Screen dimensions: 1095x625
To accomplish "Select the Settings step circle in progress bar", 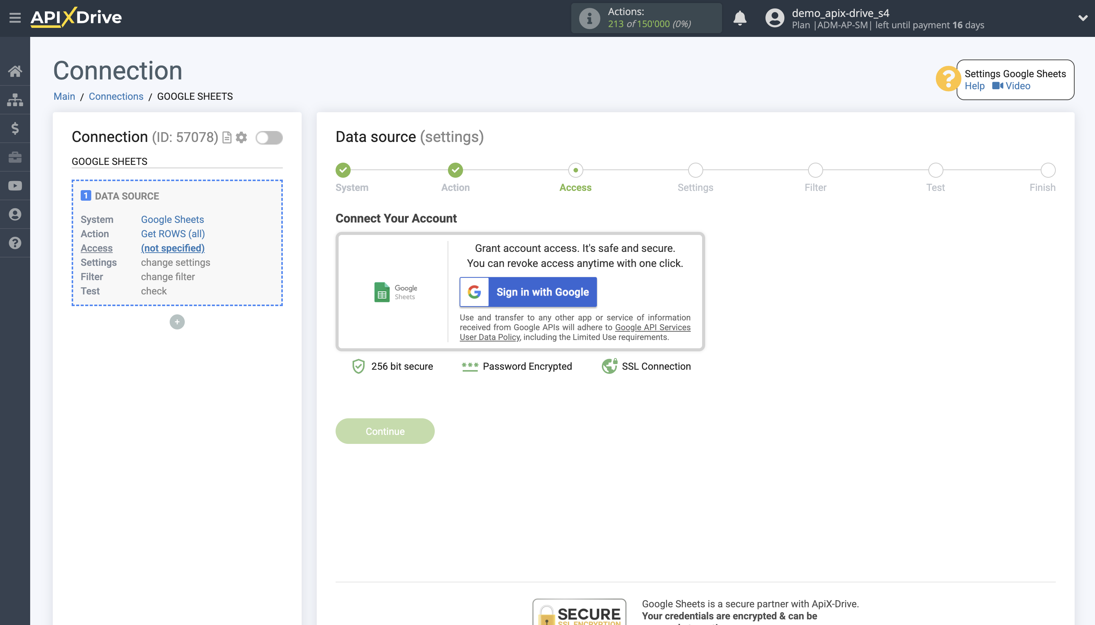I will (695, 170).
